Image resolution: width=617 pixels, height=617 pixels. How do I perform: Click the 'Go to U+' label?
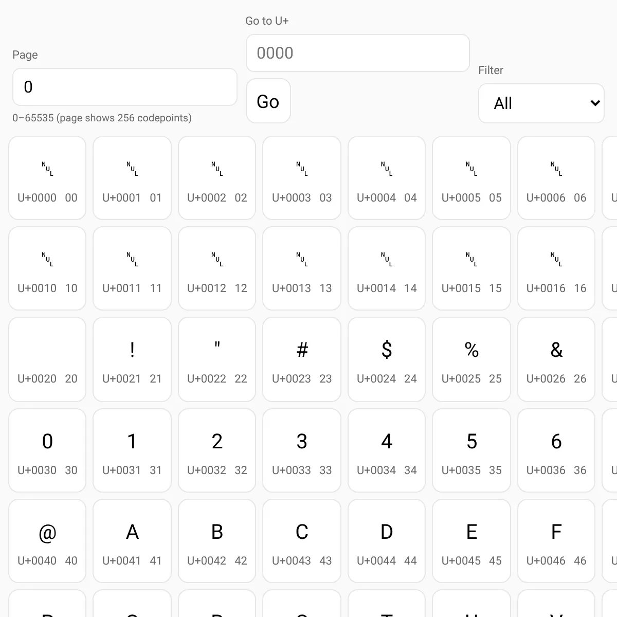tap(267, 21)
